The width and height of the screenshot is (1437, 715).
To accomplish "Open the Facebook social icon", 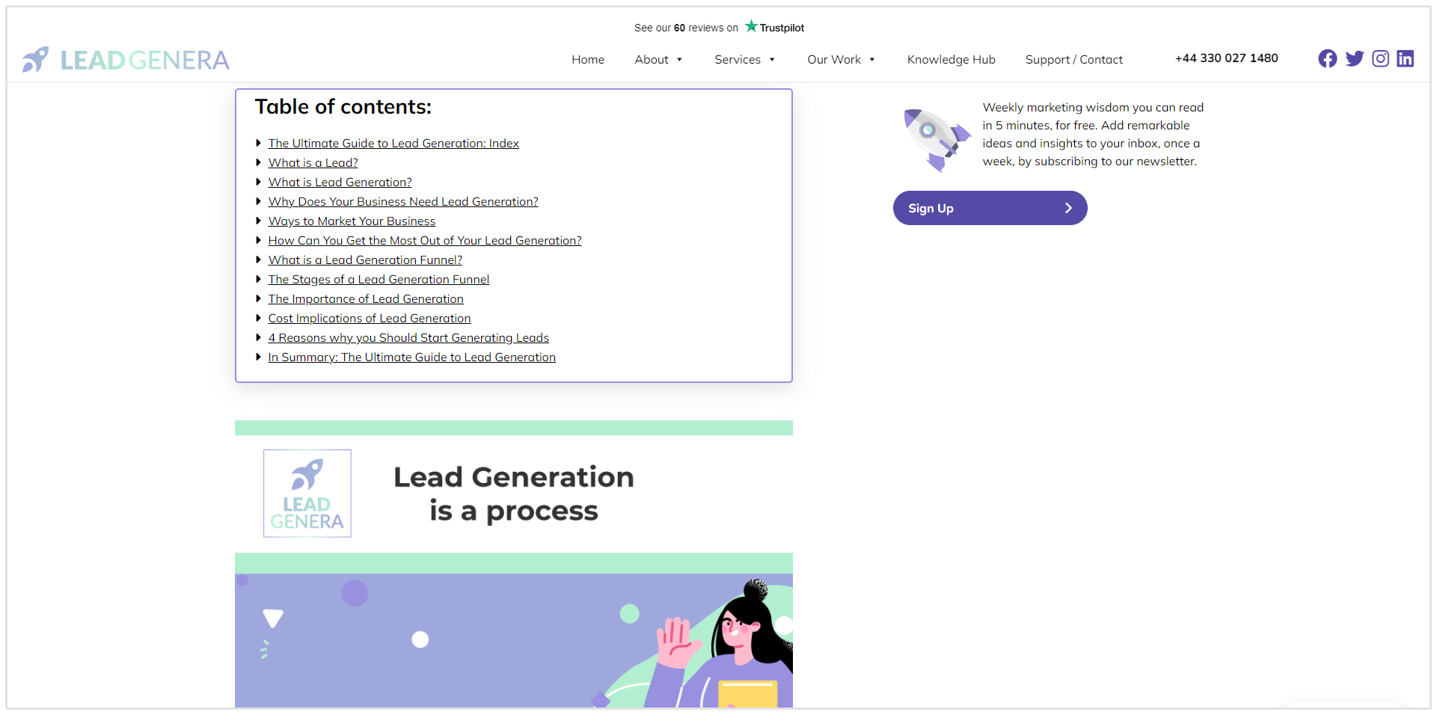I will [x=1327, y=58].
